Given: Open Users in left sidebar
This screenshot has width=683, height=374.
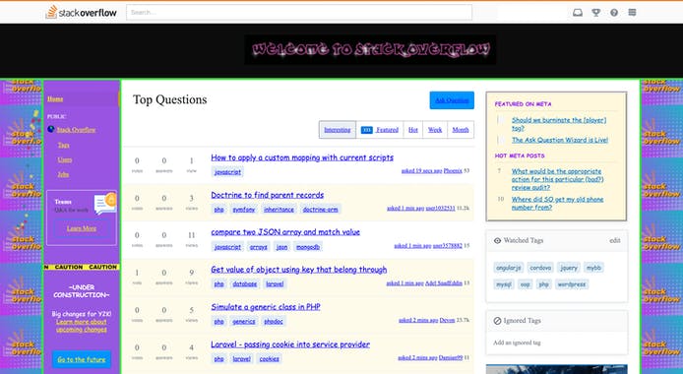Looking at the screenshot, I should pyautogui.click(x=65, y=159).
